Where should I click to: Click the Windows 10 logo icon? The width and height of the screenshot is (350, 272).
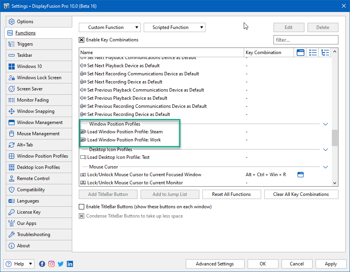coord(12,66)
